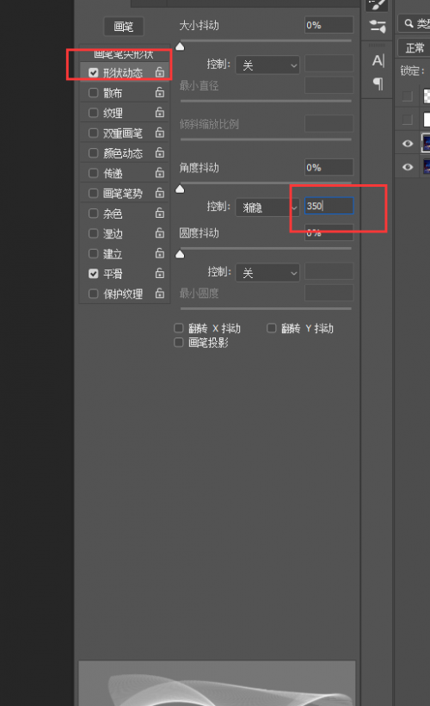Click the 大小抖动 slider handle
This screenshot has width=430, height=706.
coord(180,46)
